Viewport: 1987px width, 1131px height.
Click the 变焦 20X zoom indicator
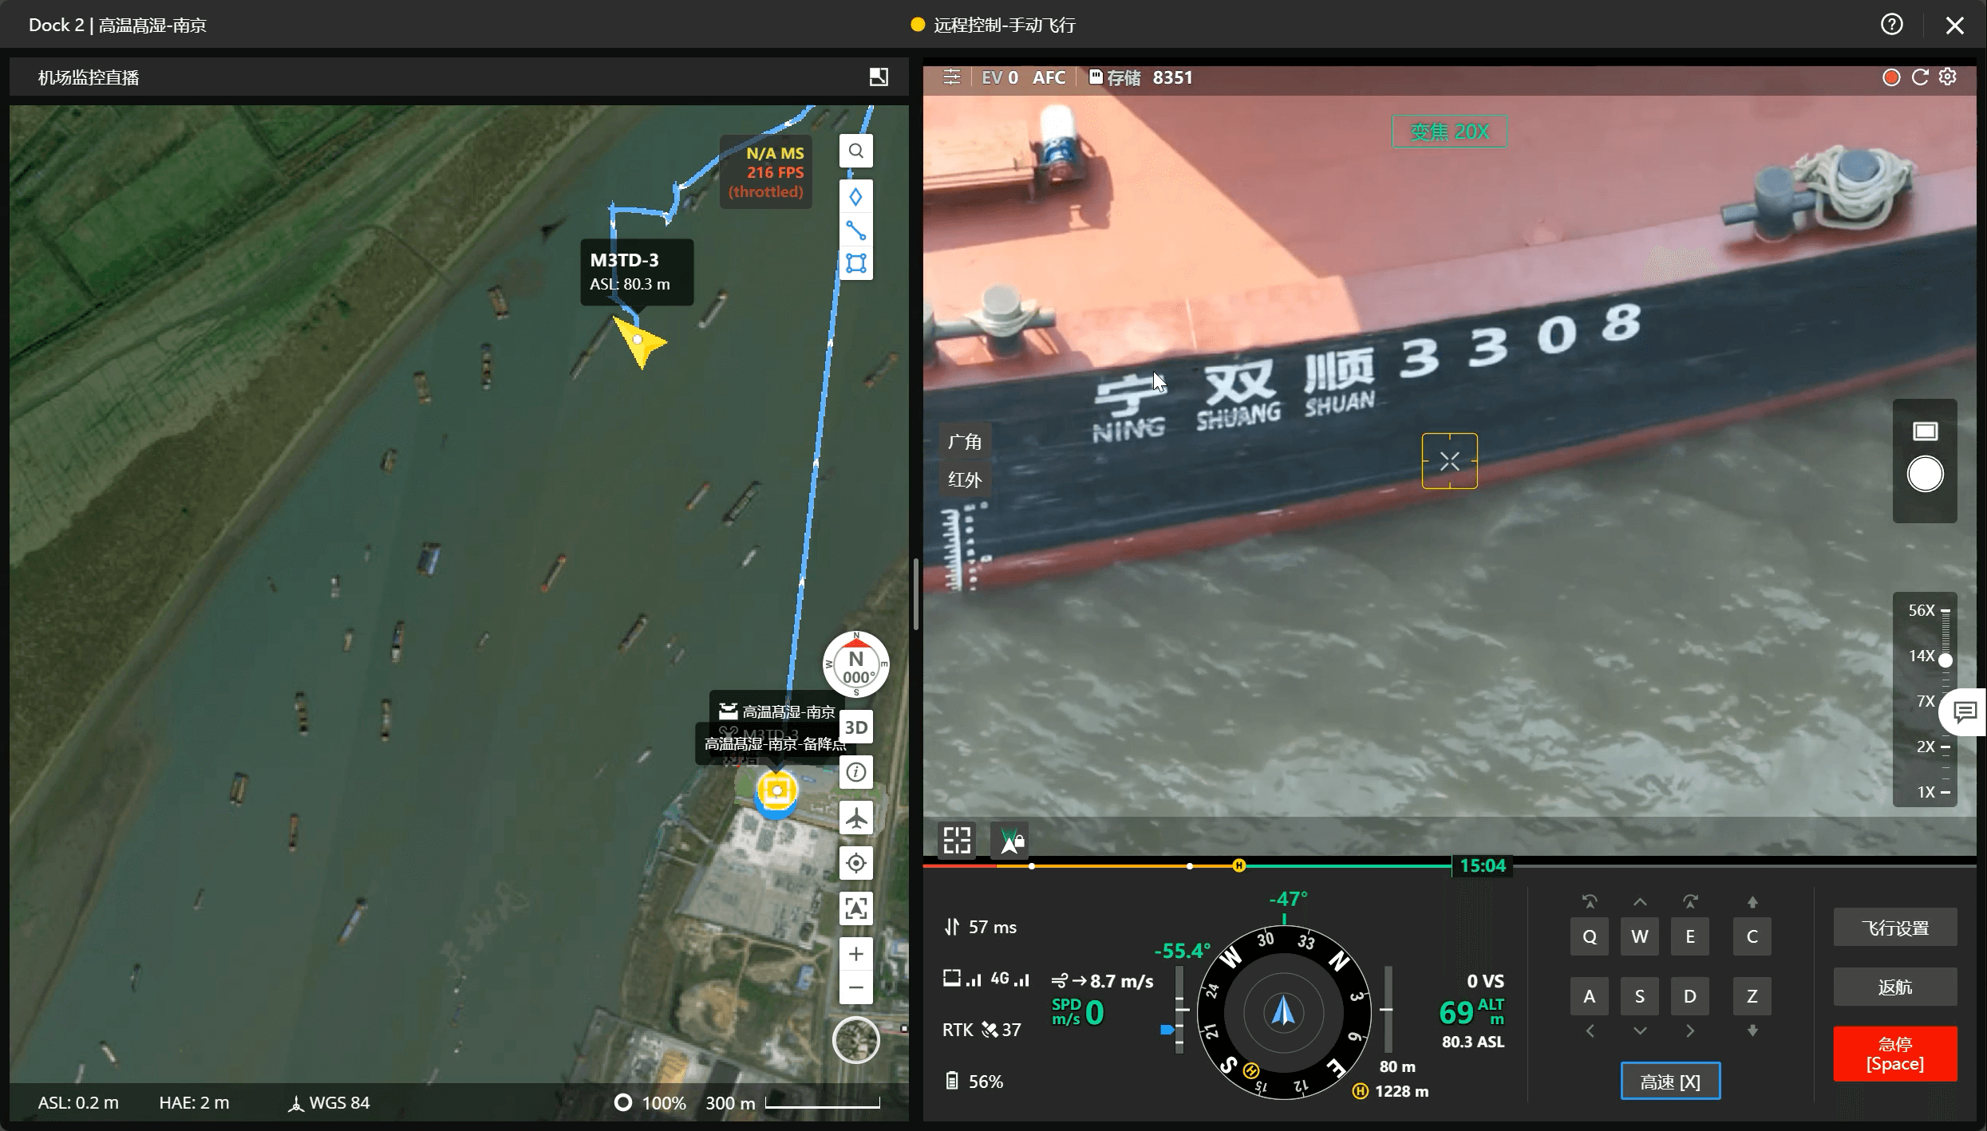[1449, 132]
